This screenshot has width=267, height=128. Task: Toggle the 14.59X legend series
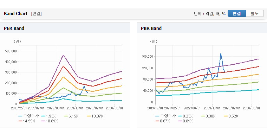[x=27, y=121]
